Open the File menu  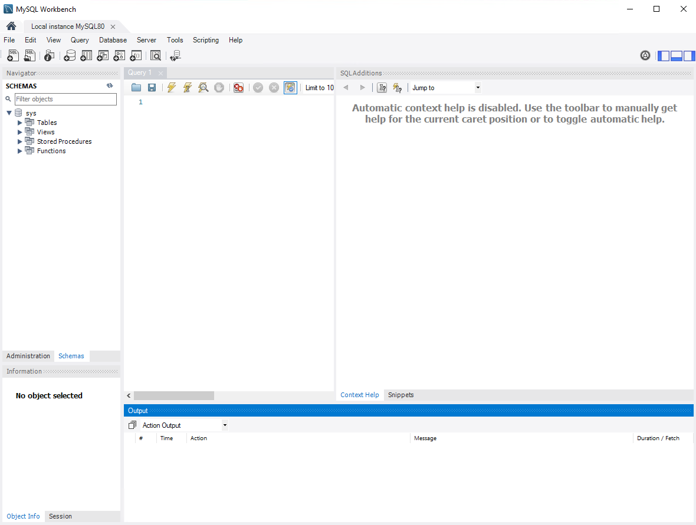[x=9, y=40]
